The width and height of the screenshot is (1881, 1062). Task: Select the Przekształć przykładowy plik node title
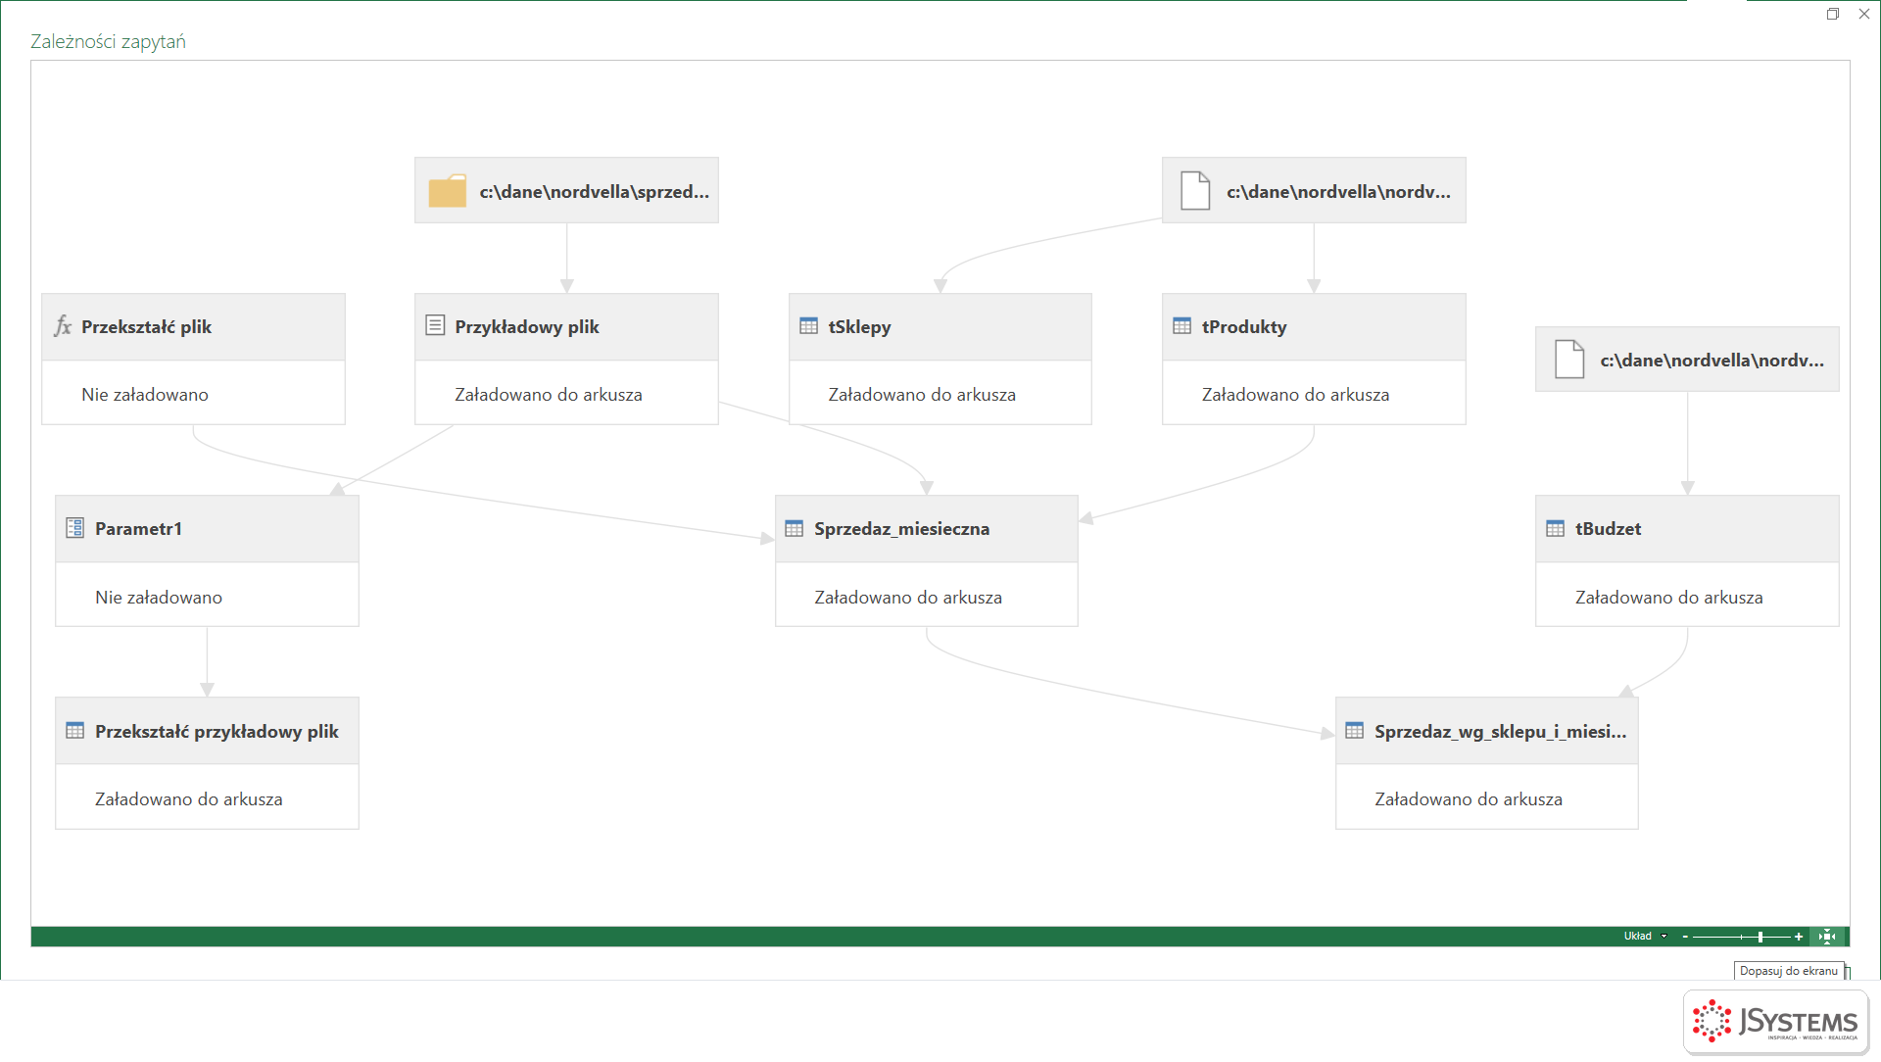coord(217,732)
